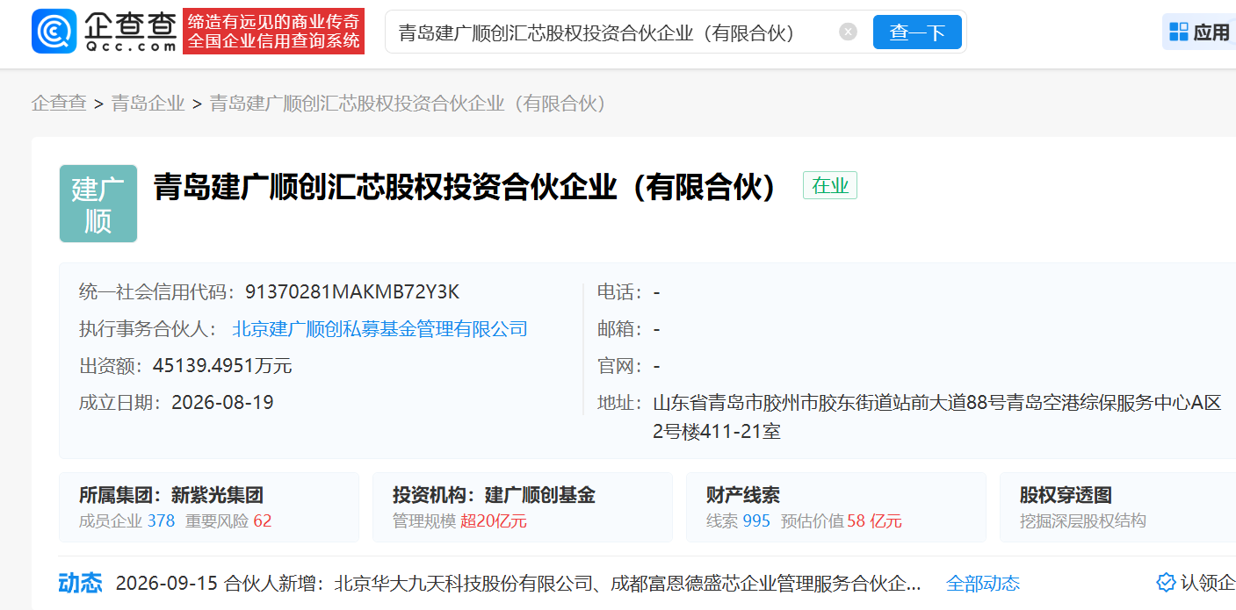Viewport: 1236px width, 610px height.
Task: Select credit code 91370281MAKMB72Y3K
Action: (x=352, y=292)
